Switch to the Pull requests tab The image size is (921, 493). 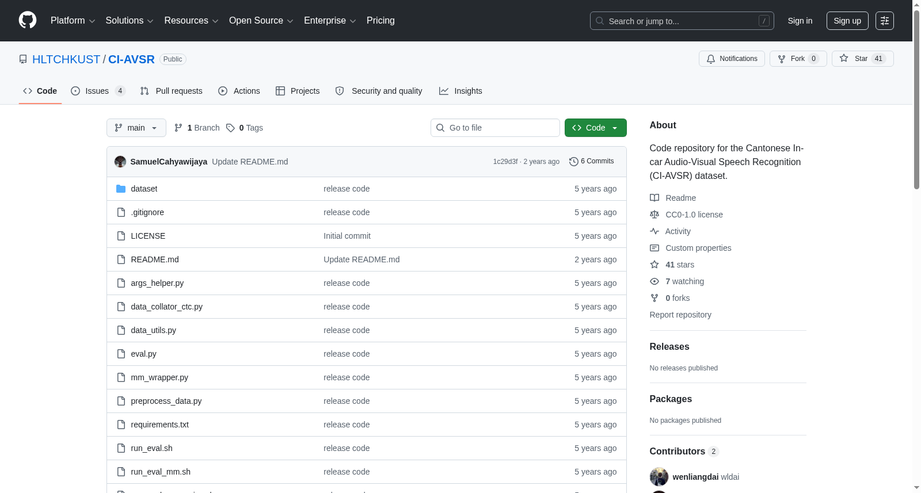(172, 91)
